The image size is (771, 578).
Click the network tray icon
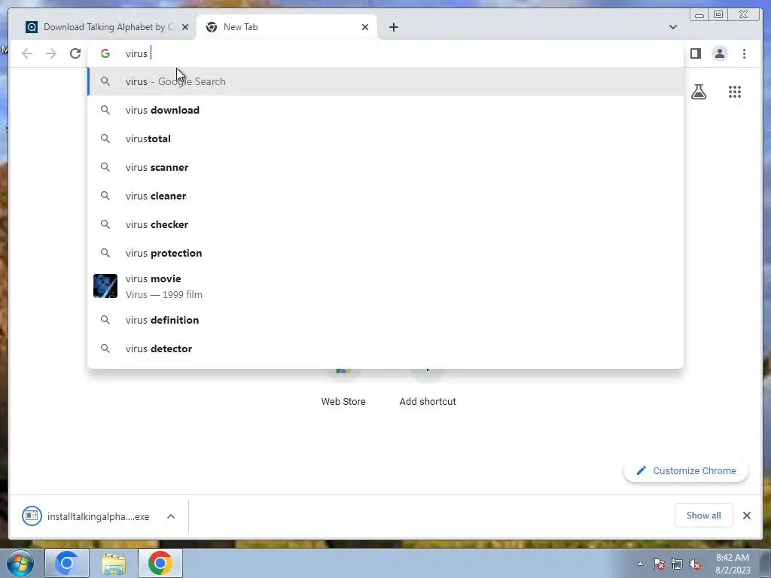(x=677, y=564)
